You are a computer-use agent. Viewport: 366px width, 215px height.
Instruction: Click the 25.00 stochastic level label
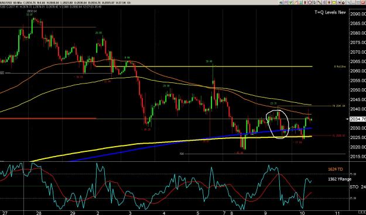[x=353, y=198]
